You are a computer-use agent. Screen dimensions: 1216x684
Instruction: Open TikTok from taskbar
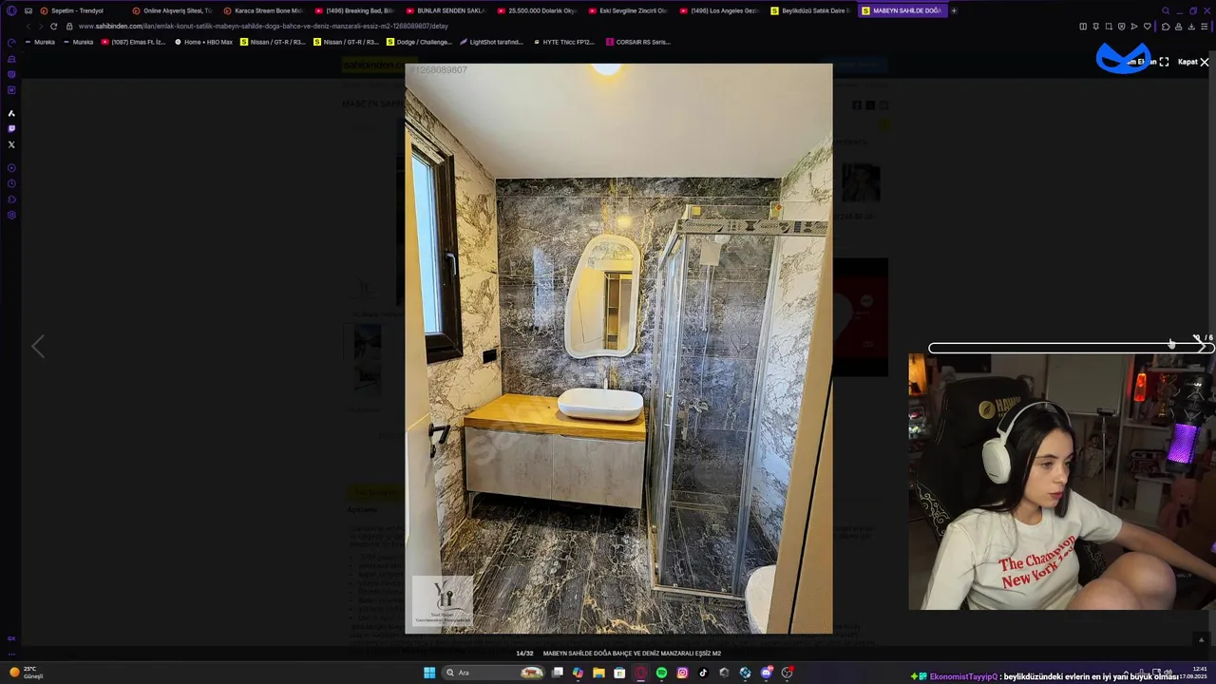[x=703, y=673]
